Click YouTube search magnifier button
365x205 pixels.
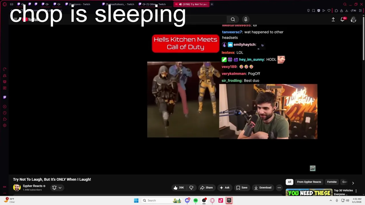coord(233,19)
